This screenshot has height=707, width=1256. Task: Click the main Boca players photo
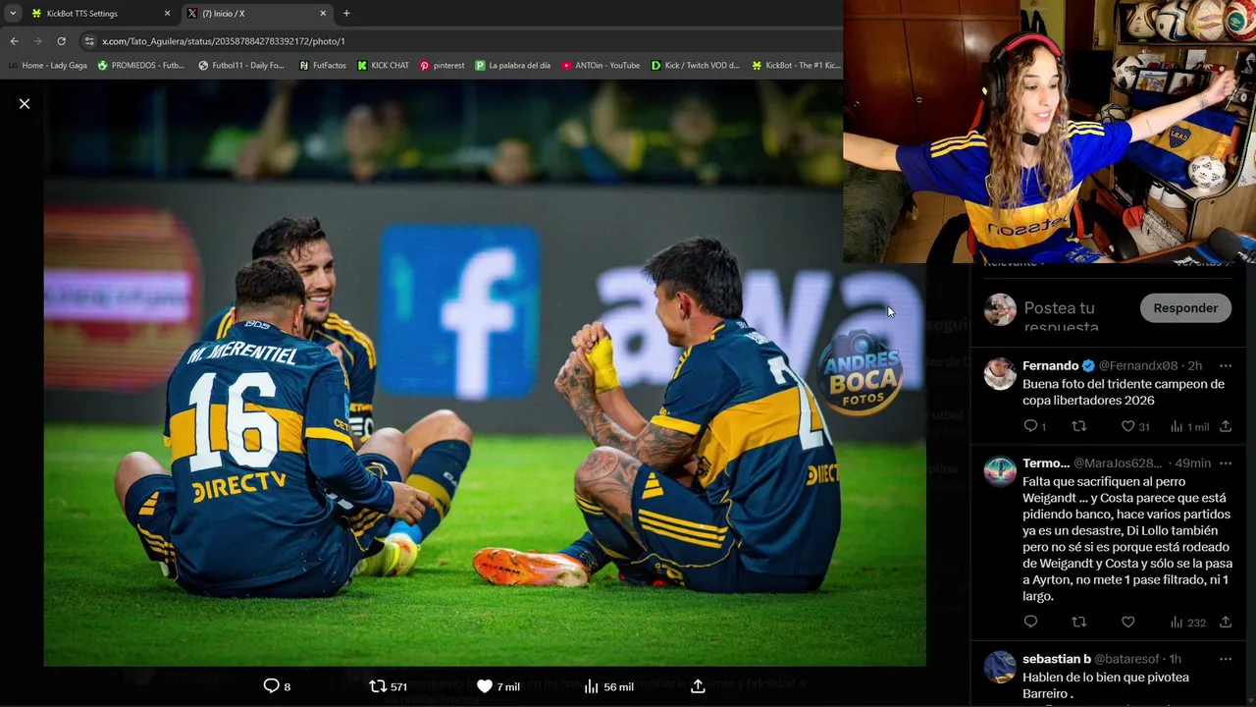(485, 373)
